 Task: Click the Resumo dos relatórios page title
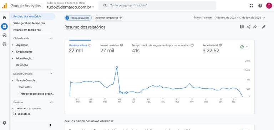85,27
